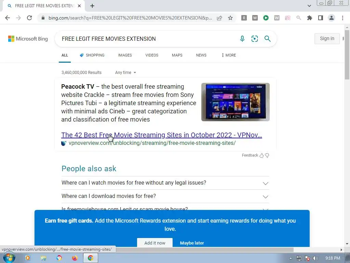Select the ALL results tab
This screenshot has height=263, width=350.
pyautogui.click(x=65, y=55)
